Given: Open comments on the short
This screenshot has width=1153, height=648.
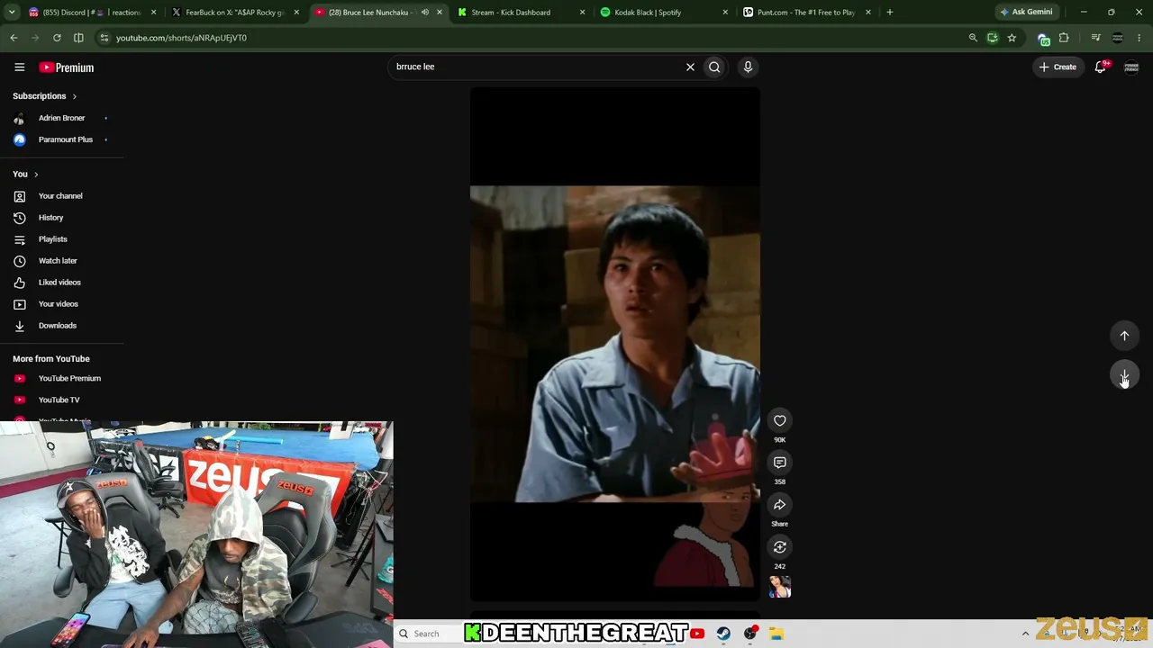Looking at the screenshot, I should click(x=780, y=463).
